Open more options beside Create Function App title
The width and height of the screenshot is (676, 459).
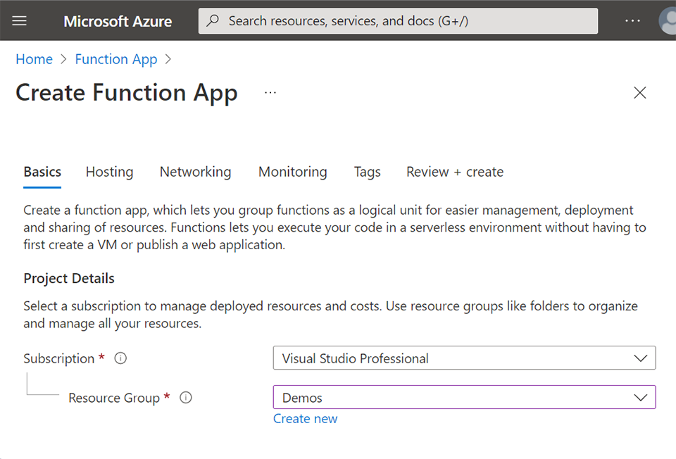pos(270,93)
